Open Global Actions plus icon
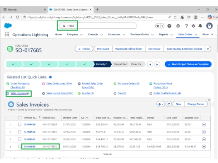Screen dimensions: 218x163 tap(169, 26)
